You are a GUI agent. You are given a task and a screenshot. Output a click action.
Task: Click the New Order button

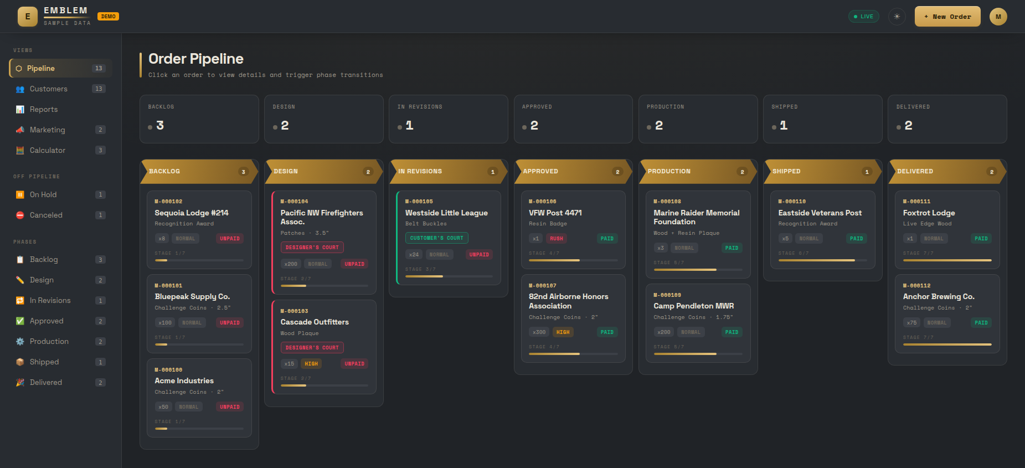(947, 17)
